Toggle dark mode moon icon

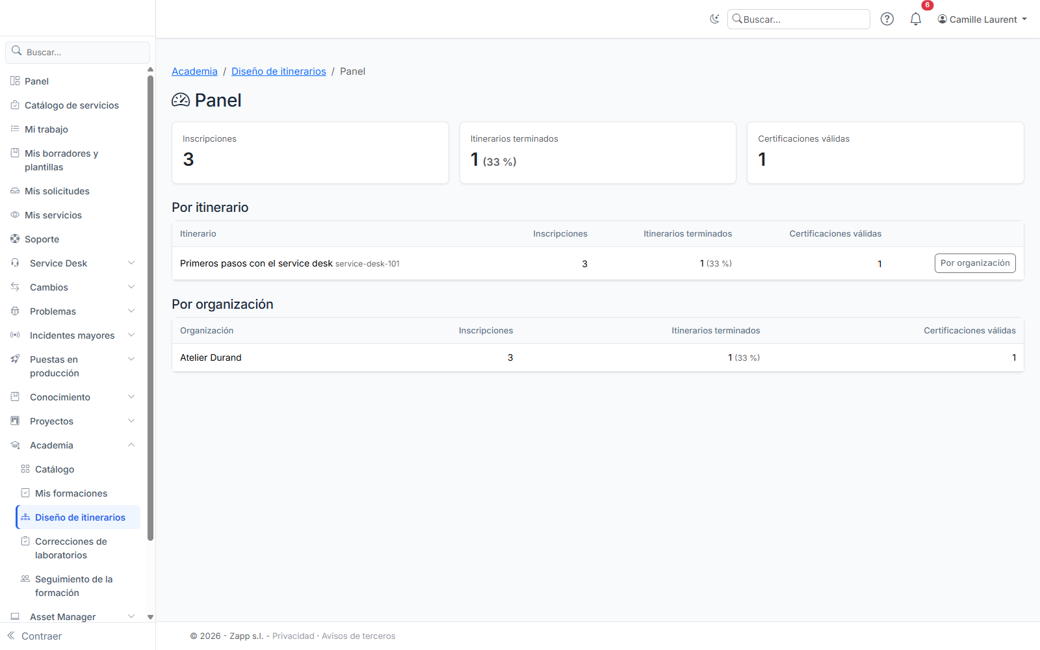pyautogui.click(x=714, y=19)
